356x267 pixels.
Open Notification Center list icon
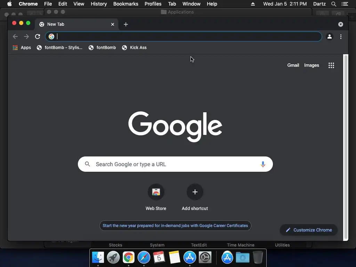click(x=345, y=4)
